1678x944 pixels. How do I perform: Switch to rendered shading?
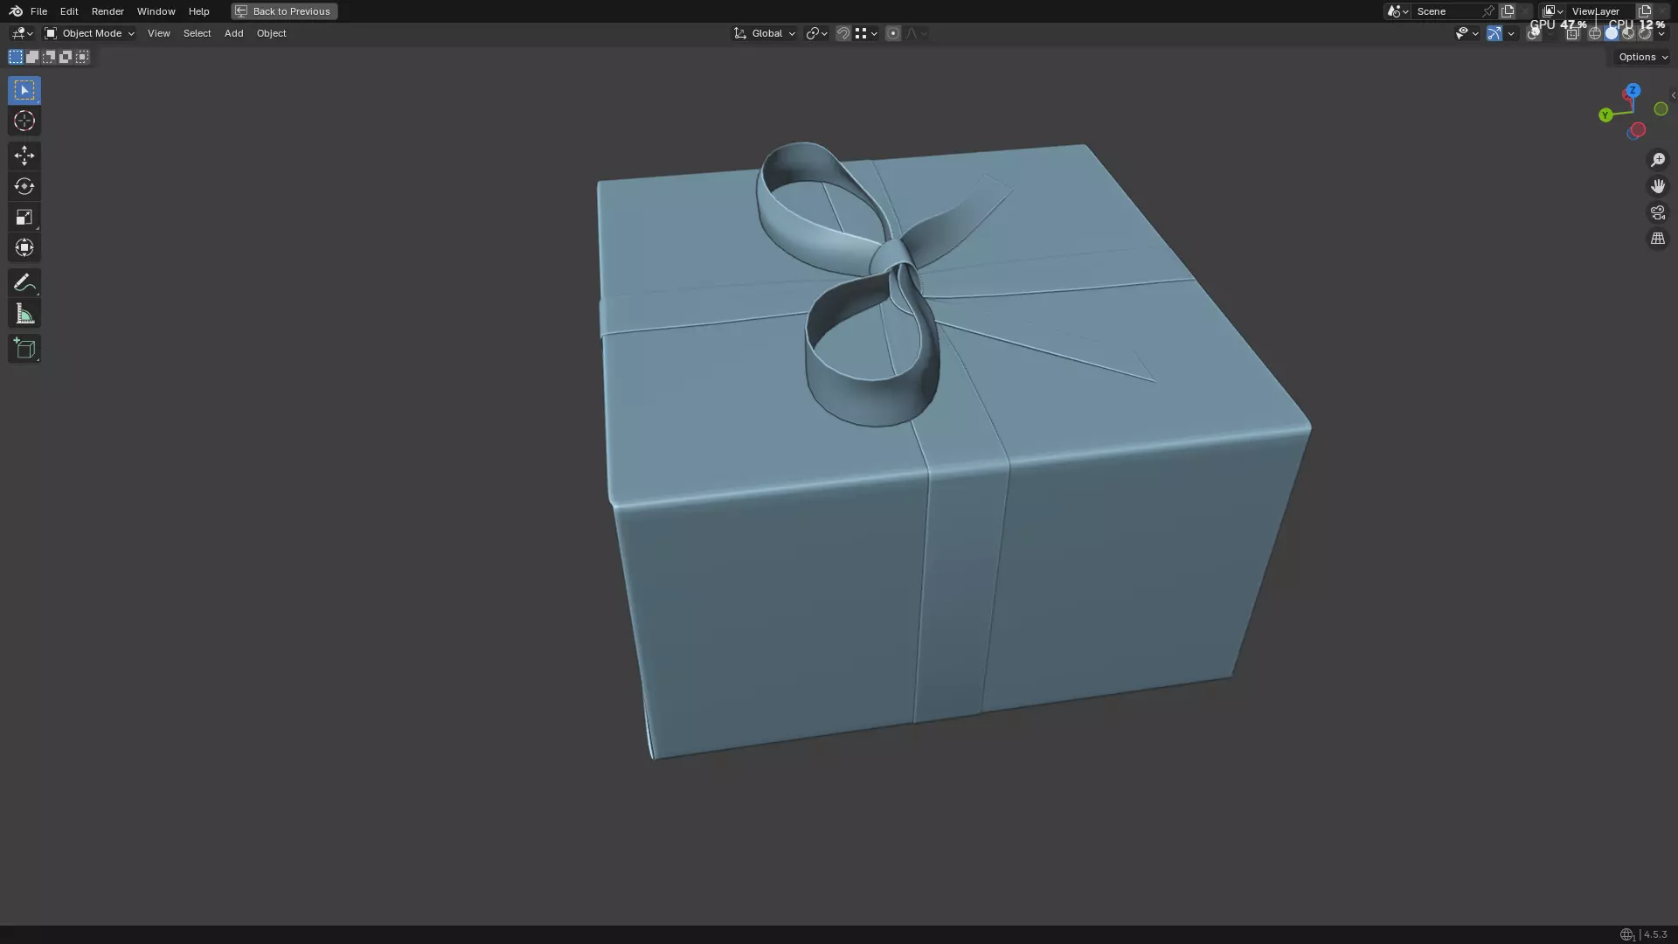click(x=1645, y=33)
